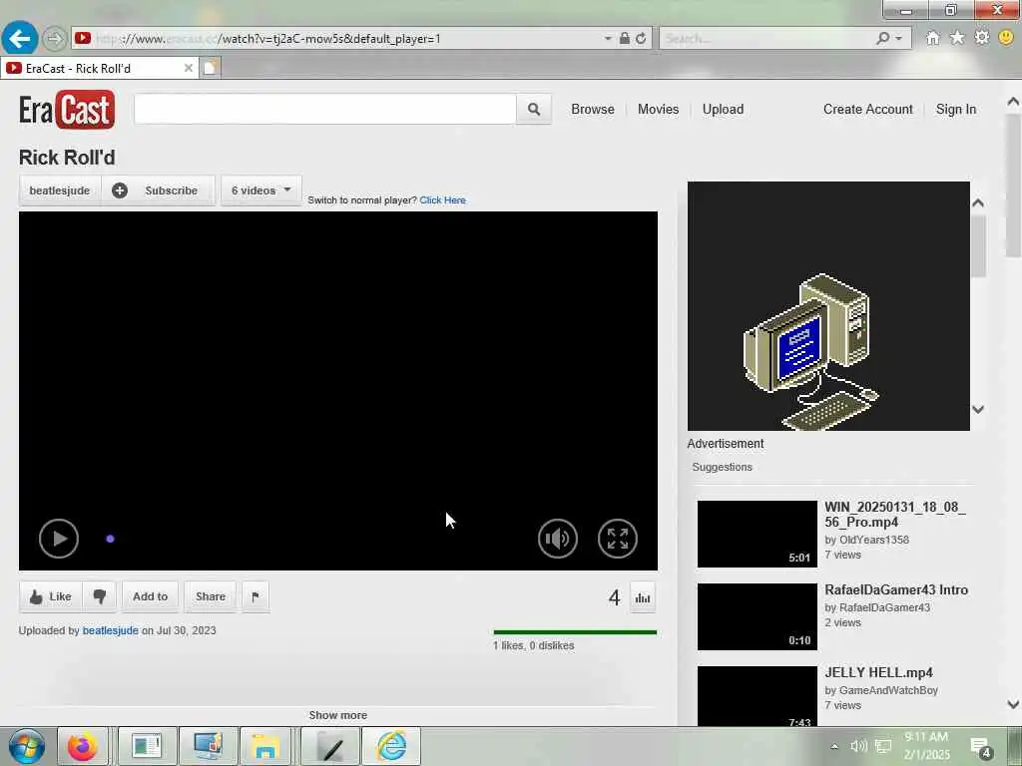Image resolution: width=1022 pixels, height=766 pixels.
Task: Enter fullscreen with the expand icon
Action: pos(617,539)
